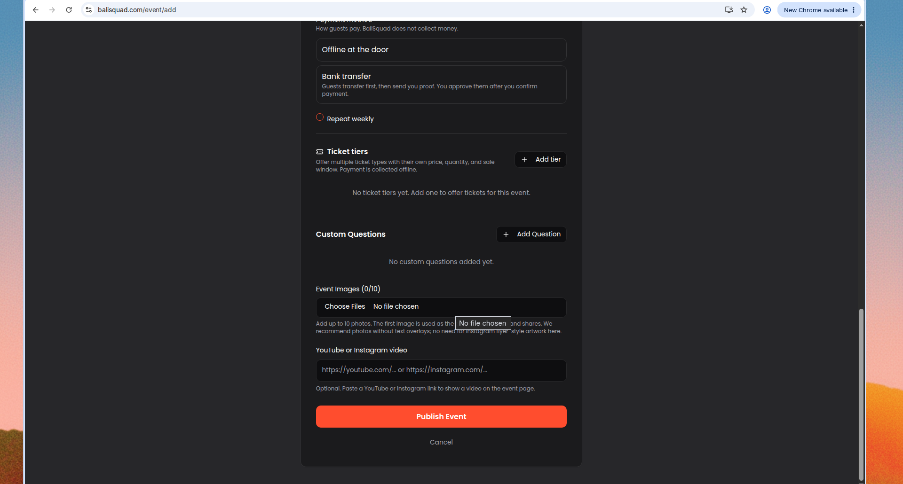
Task: Publish the event
Action: 441,417
